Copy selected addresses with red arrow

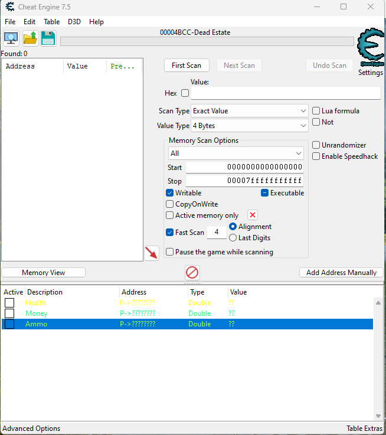(152, 253)
